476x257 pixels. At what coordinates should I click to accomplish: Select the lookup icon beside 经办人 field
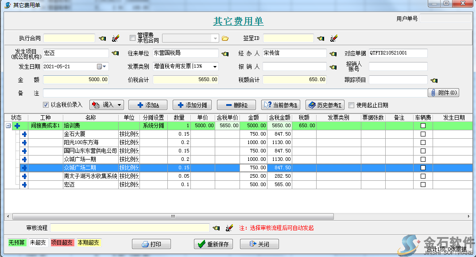[333, 53]
